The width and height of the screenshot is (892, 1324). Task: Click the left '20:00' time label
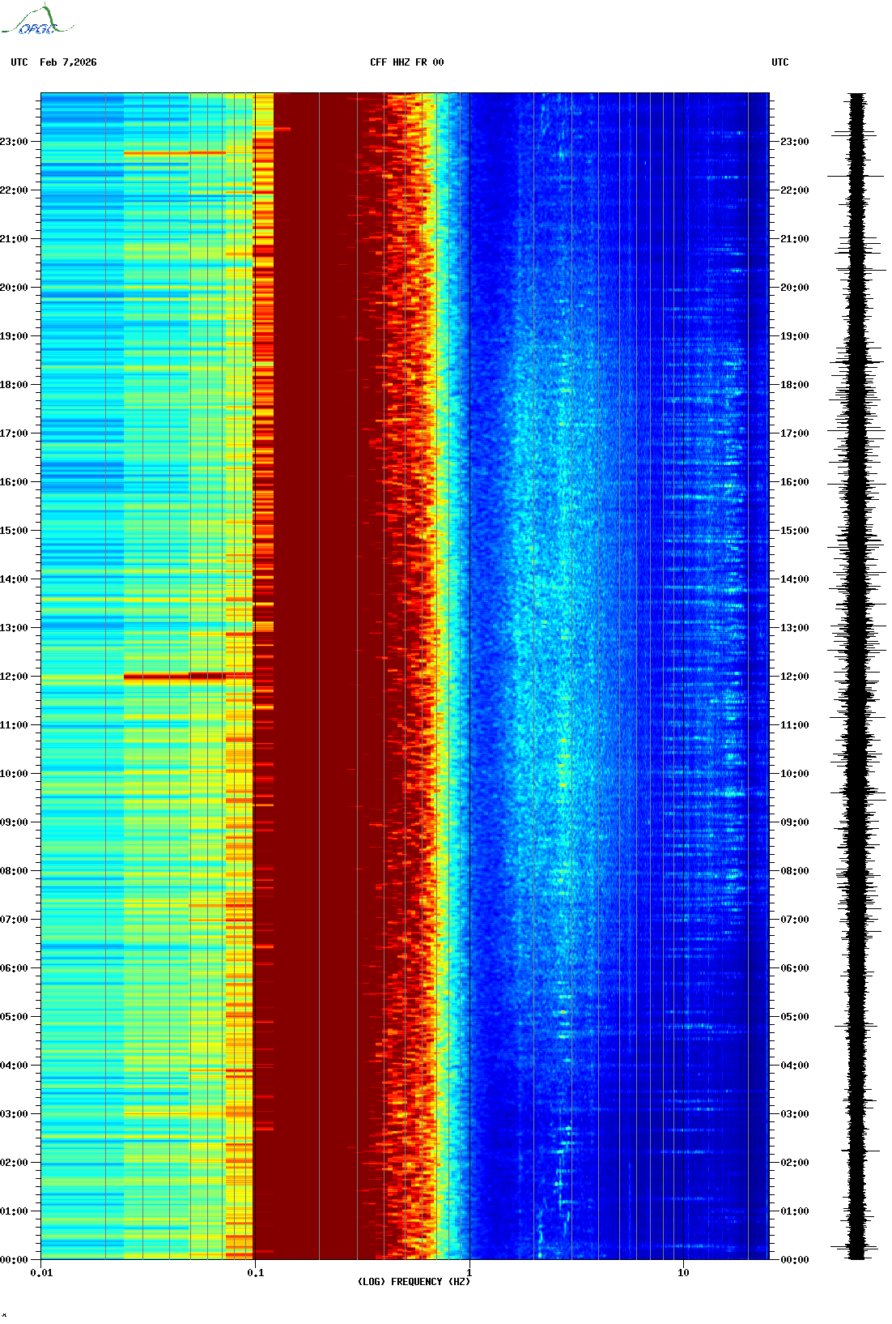14,288
